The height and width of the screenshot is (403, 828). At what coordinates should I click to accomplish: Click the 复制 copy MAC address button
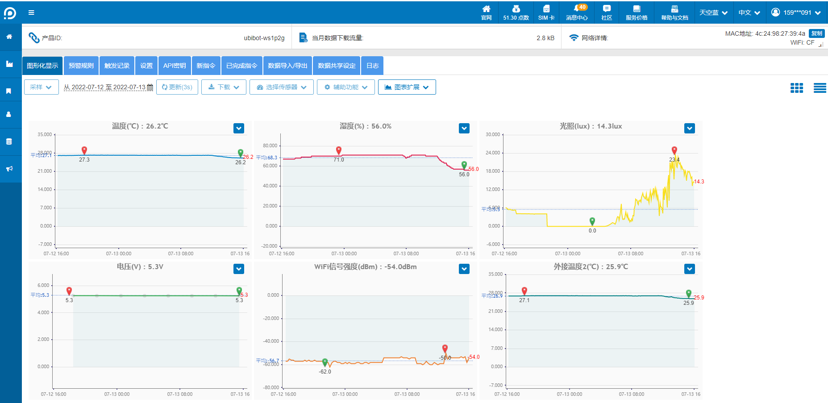click(x=817, y=33)
